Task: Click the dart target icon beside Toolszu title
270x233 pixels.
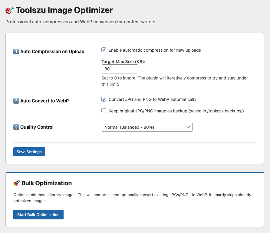Action: coord(9,10)
